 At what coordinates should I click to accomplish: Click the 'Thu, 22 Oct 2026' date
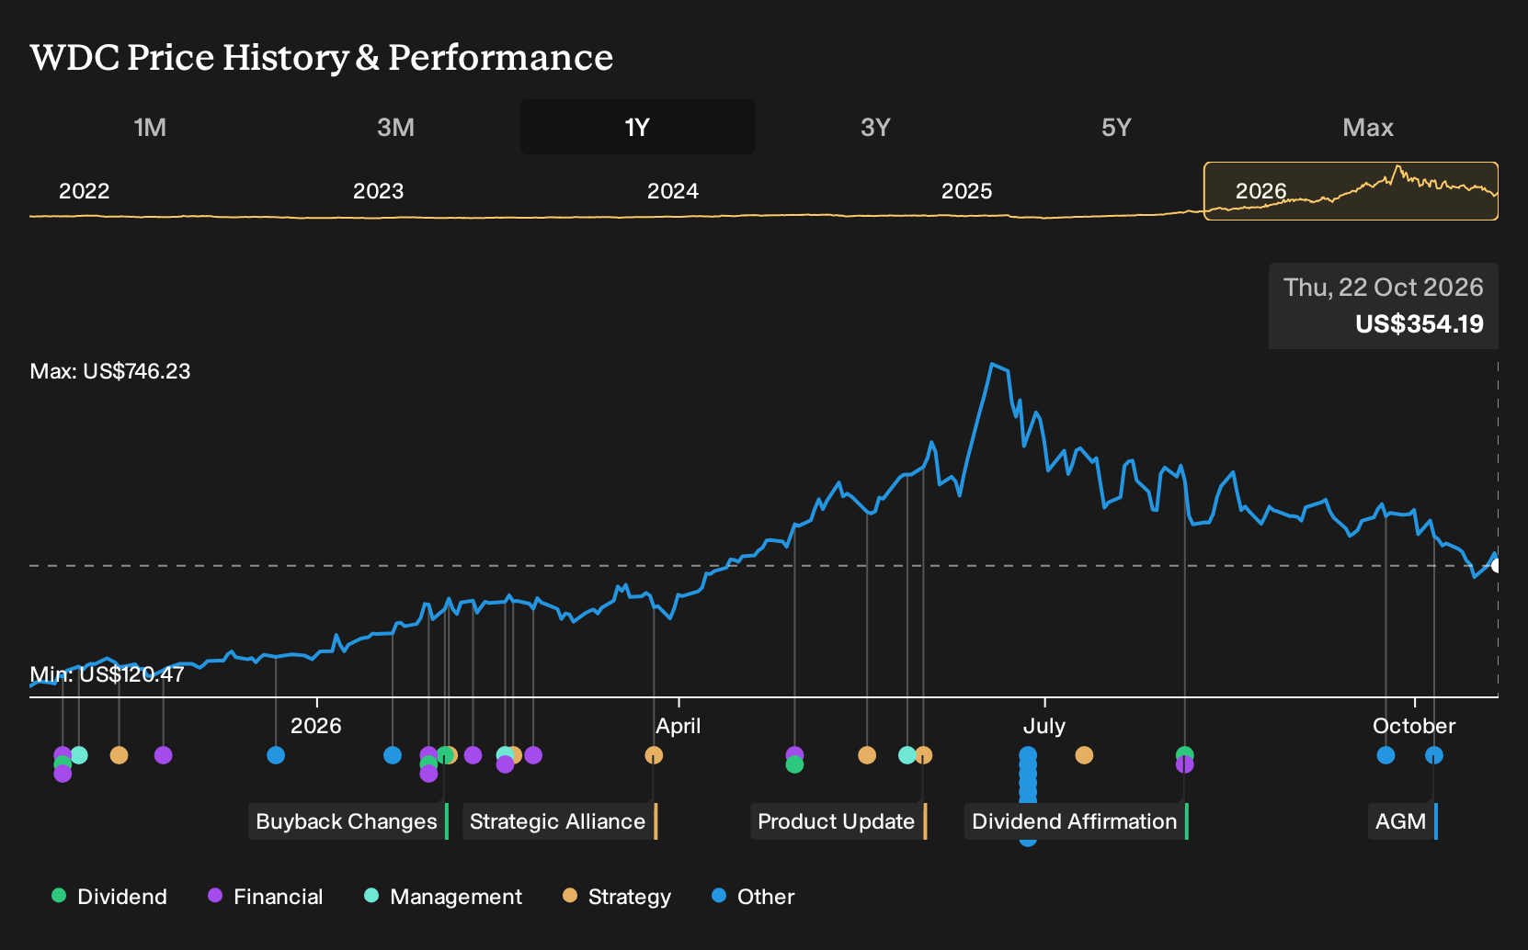click(1384, 288)
